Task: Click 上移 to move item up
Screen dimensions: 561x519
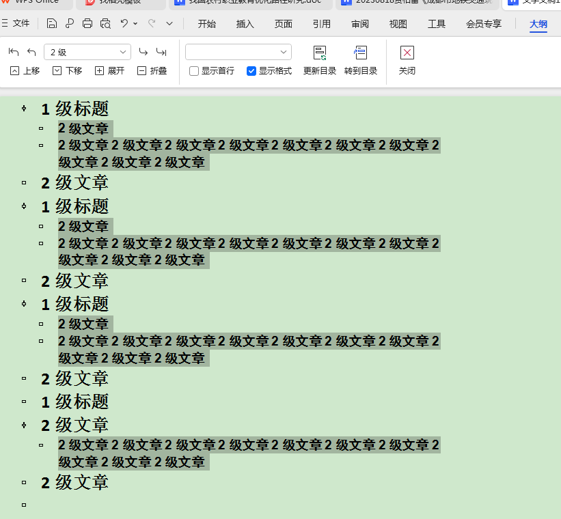Action: (25, 71)
